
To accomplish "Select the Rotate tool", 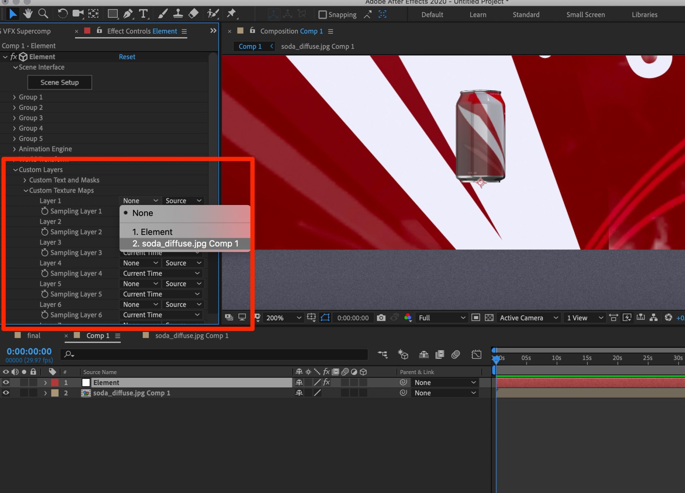I will pos(63,13).
